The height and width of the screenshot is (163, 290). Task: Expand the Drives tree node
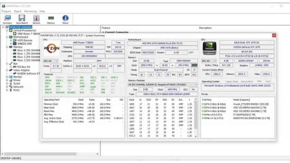point(7,80)
